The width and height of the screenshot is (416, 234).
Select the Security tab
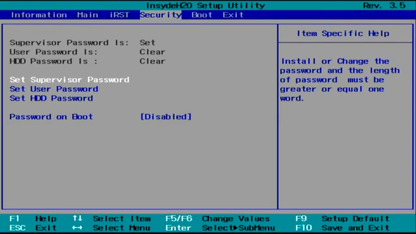click(x=161, y=15)
